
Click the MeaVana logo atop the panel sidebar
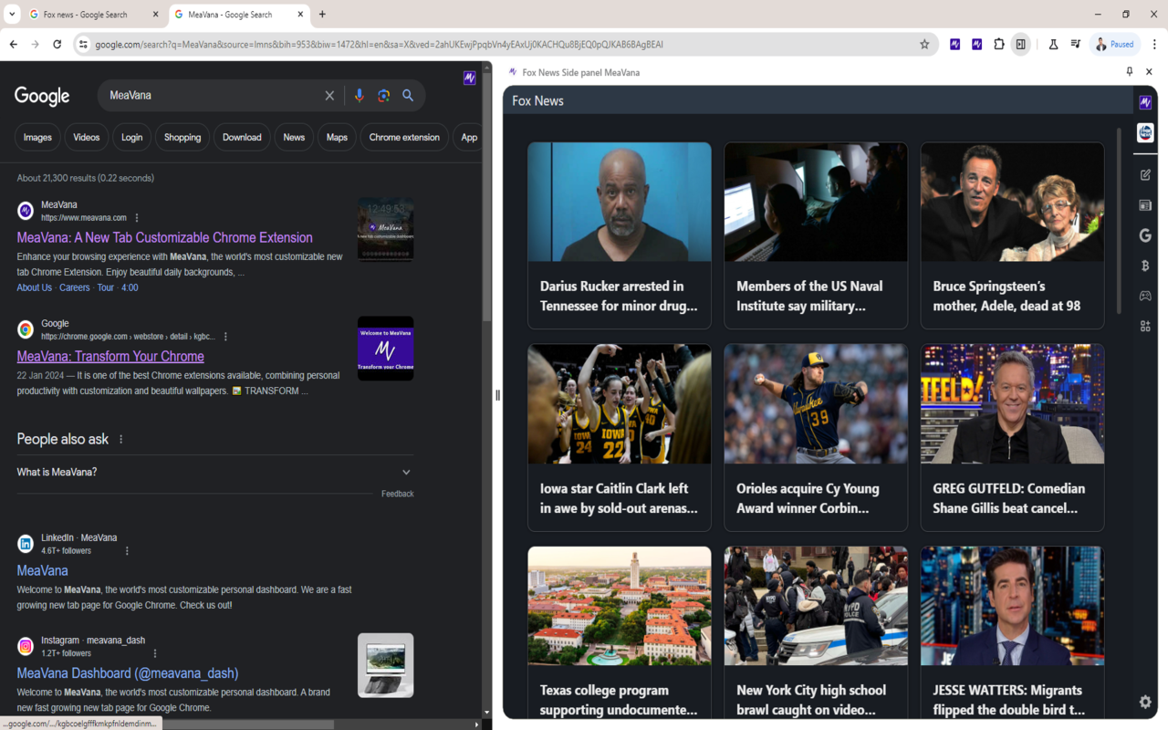[1145, 102]
